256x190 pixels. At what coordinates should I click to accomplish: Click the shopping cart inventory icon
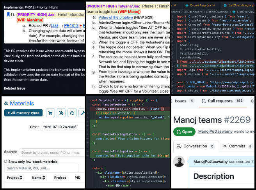(50, 113)
